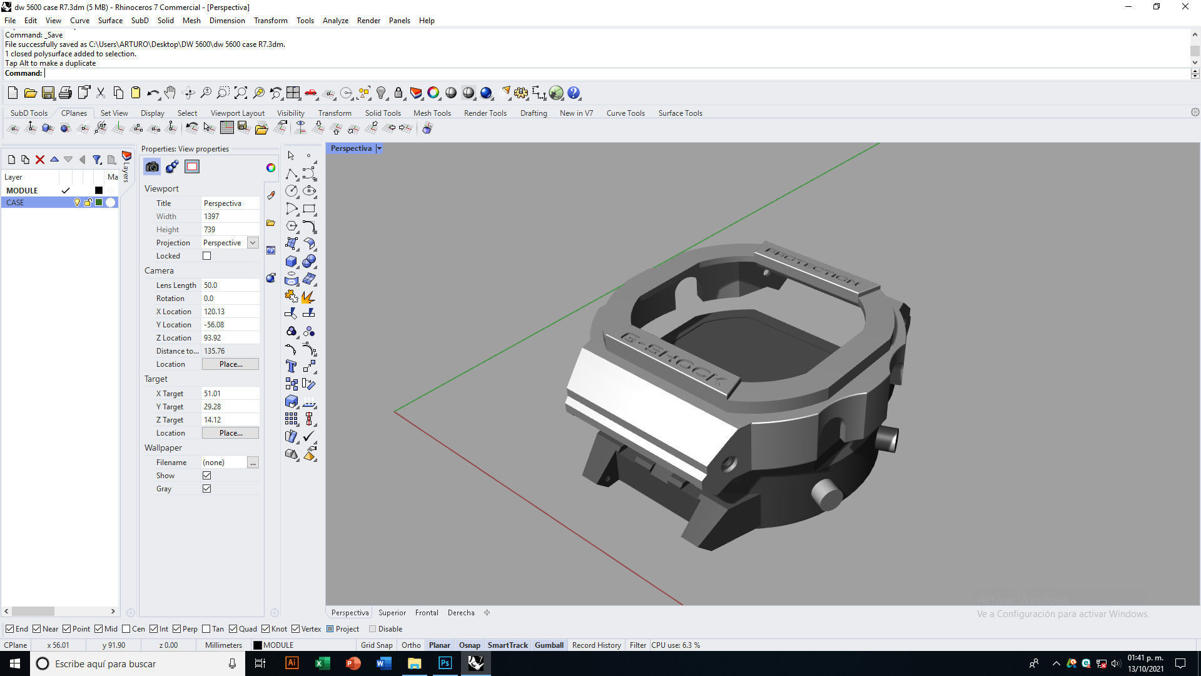Screen dimensions: 1201x676
Task: Toggle Ortho in status bar
Action: (x=411, y=645)
